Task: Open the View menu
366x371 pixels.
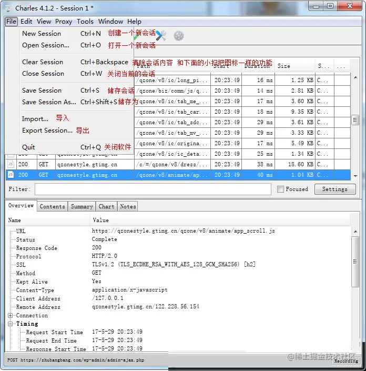Action: pos(44,22)
